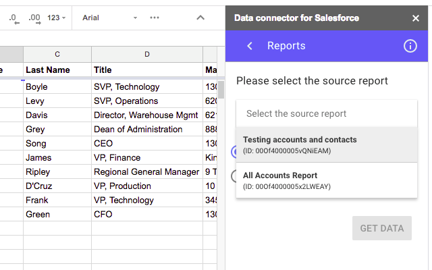
Task: Select the CFO title cell
Action: pos(147,215)
